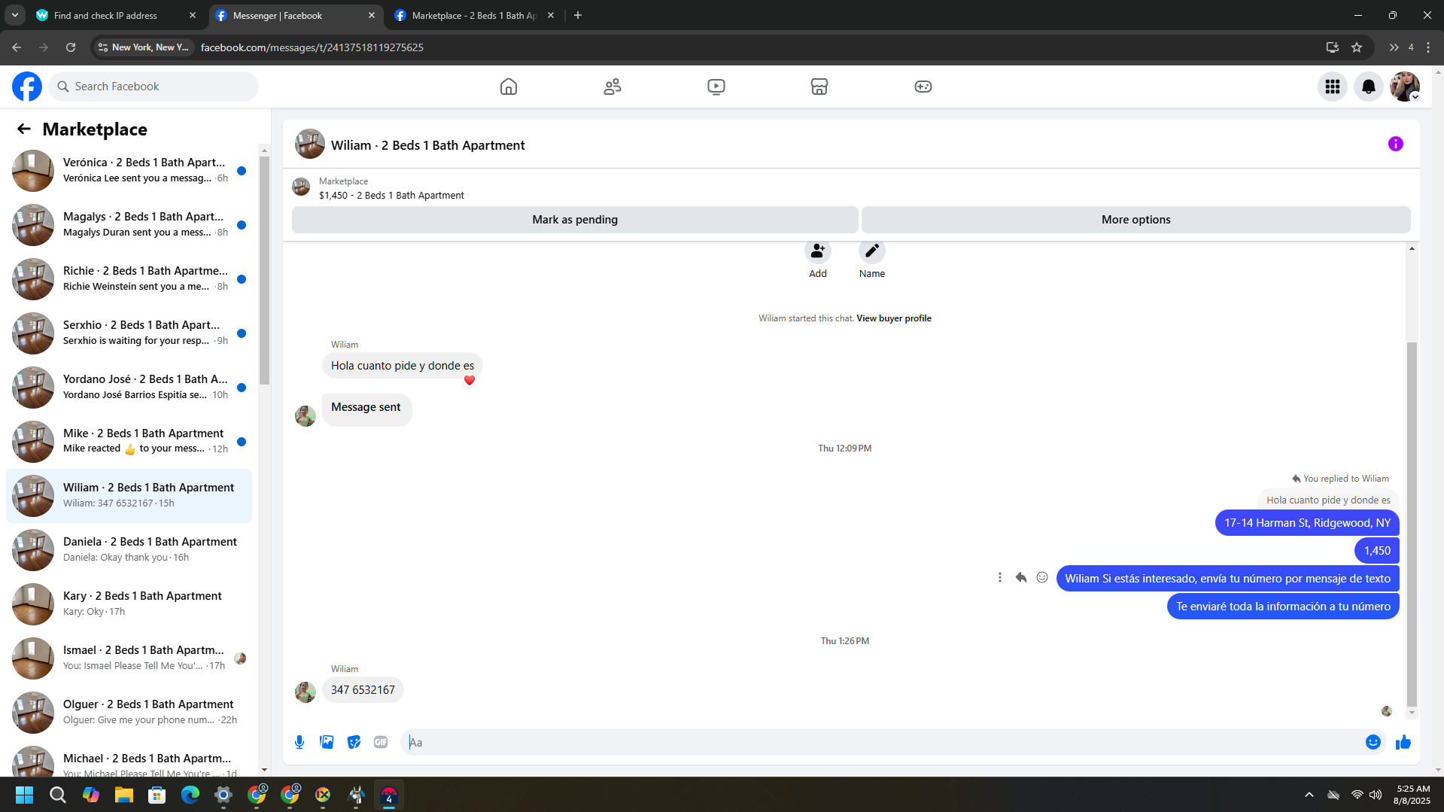Image resolution: width=1444 pixels, height=812 pixels.
Task: Reload the page in the browser
Action: pyautogui.click(x=71, y=47)
